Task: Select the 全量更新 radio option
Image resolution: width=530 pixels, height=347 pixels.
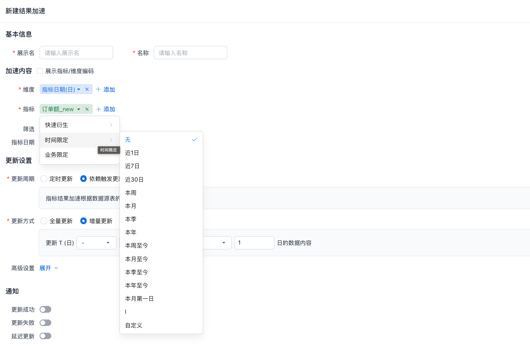Action: click(44, 221)
